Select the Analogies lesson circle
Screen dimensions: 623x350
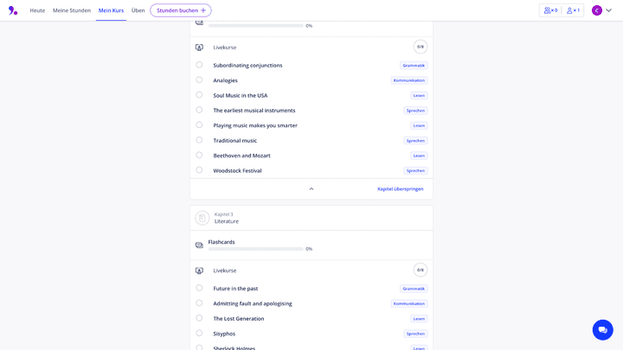pos(199,80)
